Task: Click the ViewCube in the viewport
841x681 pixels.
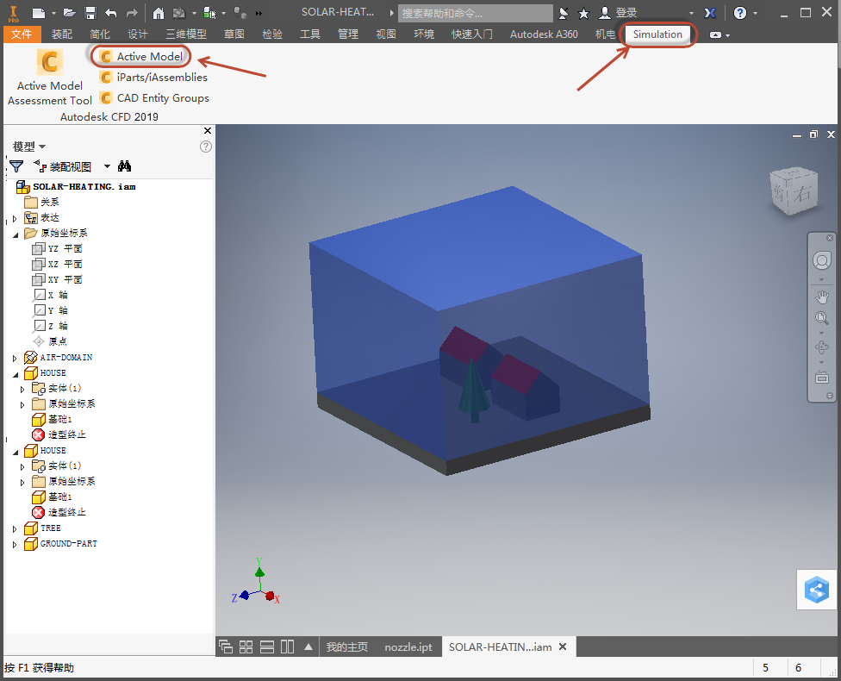Action: click(x=794, y=191)
